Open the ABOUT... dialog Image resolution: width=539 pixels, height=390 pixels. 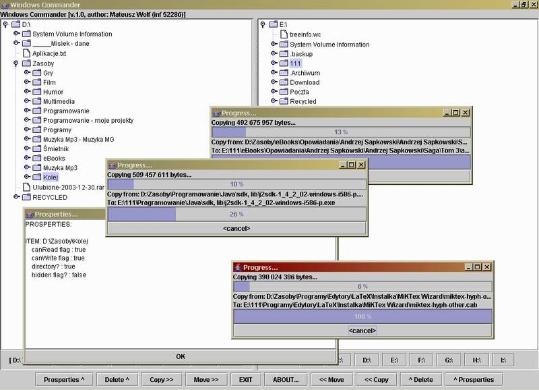coord(286,380)
